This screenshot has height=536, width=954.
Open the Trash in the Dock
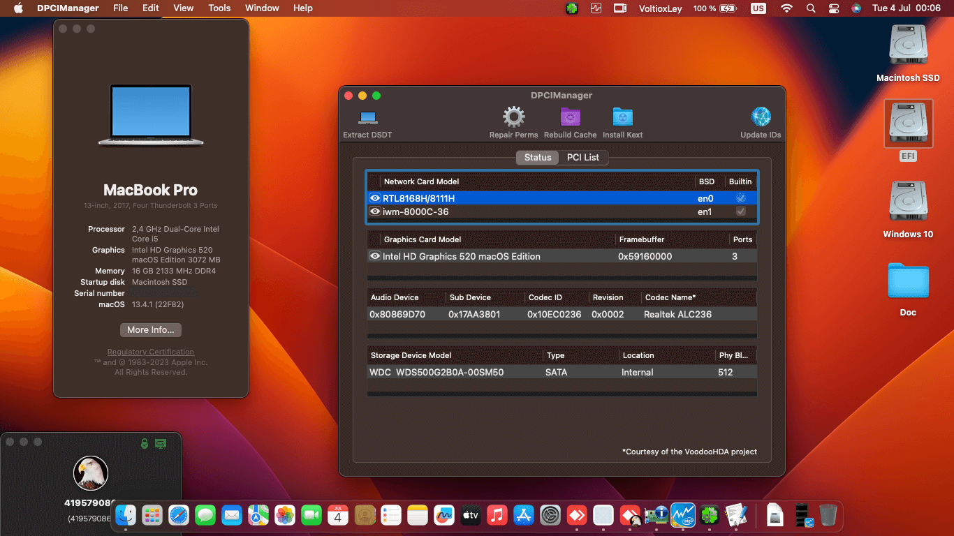tap(828, 516)
